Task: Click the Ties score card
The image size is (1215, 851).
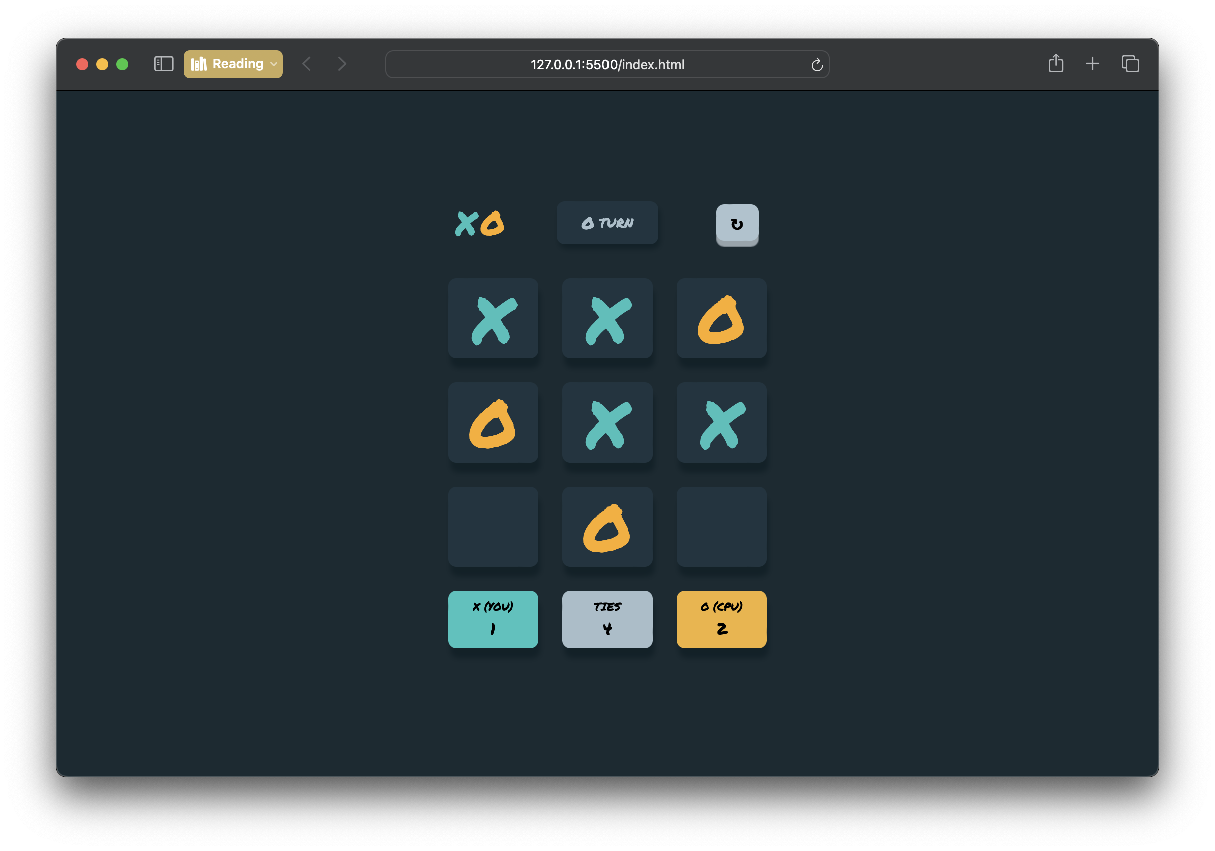Action: coord(607,619)
